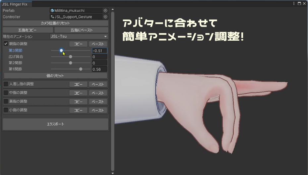
Task: Click コピー in the 中指の調整 row
Action: click(78, 93)
